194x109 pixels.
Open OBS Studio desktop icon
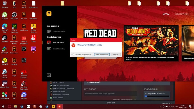(14, 16)
